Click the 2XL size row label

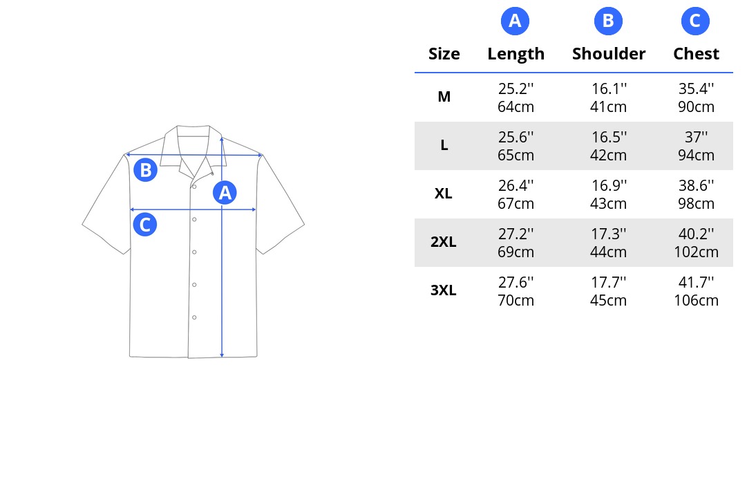pyautogui.click(x=443, y=242)
